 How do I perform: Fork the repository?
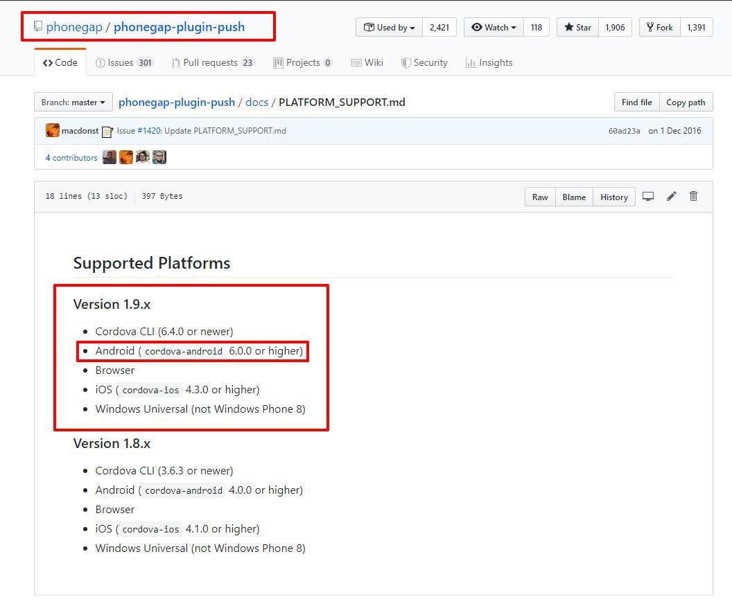click(660, 28)
